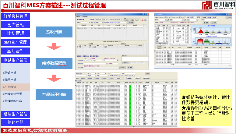
Task: Click pencil icon beside 线别 in defect-rate window
Action: [x=199, y=17]
